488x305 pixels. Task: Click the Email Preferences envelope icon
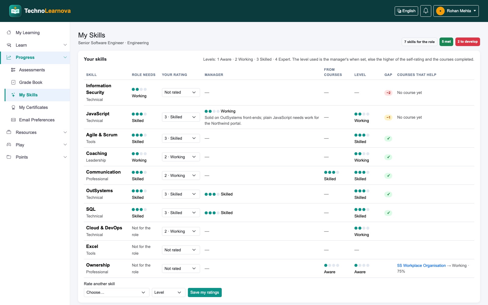click(x=13, y=120)
